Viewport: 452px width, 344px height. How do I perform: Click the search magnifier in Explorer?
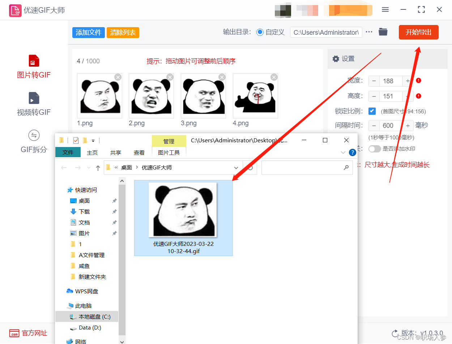[346, 168]
